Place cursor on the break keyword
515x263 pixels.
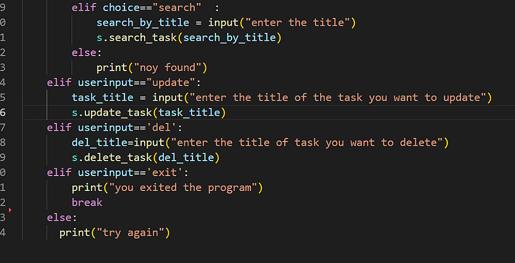[x=87, y=202]
